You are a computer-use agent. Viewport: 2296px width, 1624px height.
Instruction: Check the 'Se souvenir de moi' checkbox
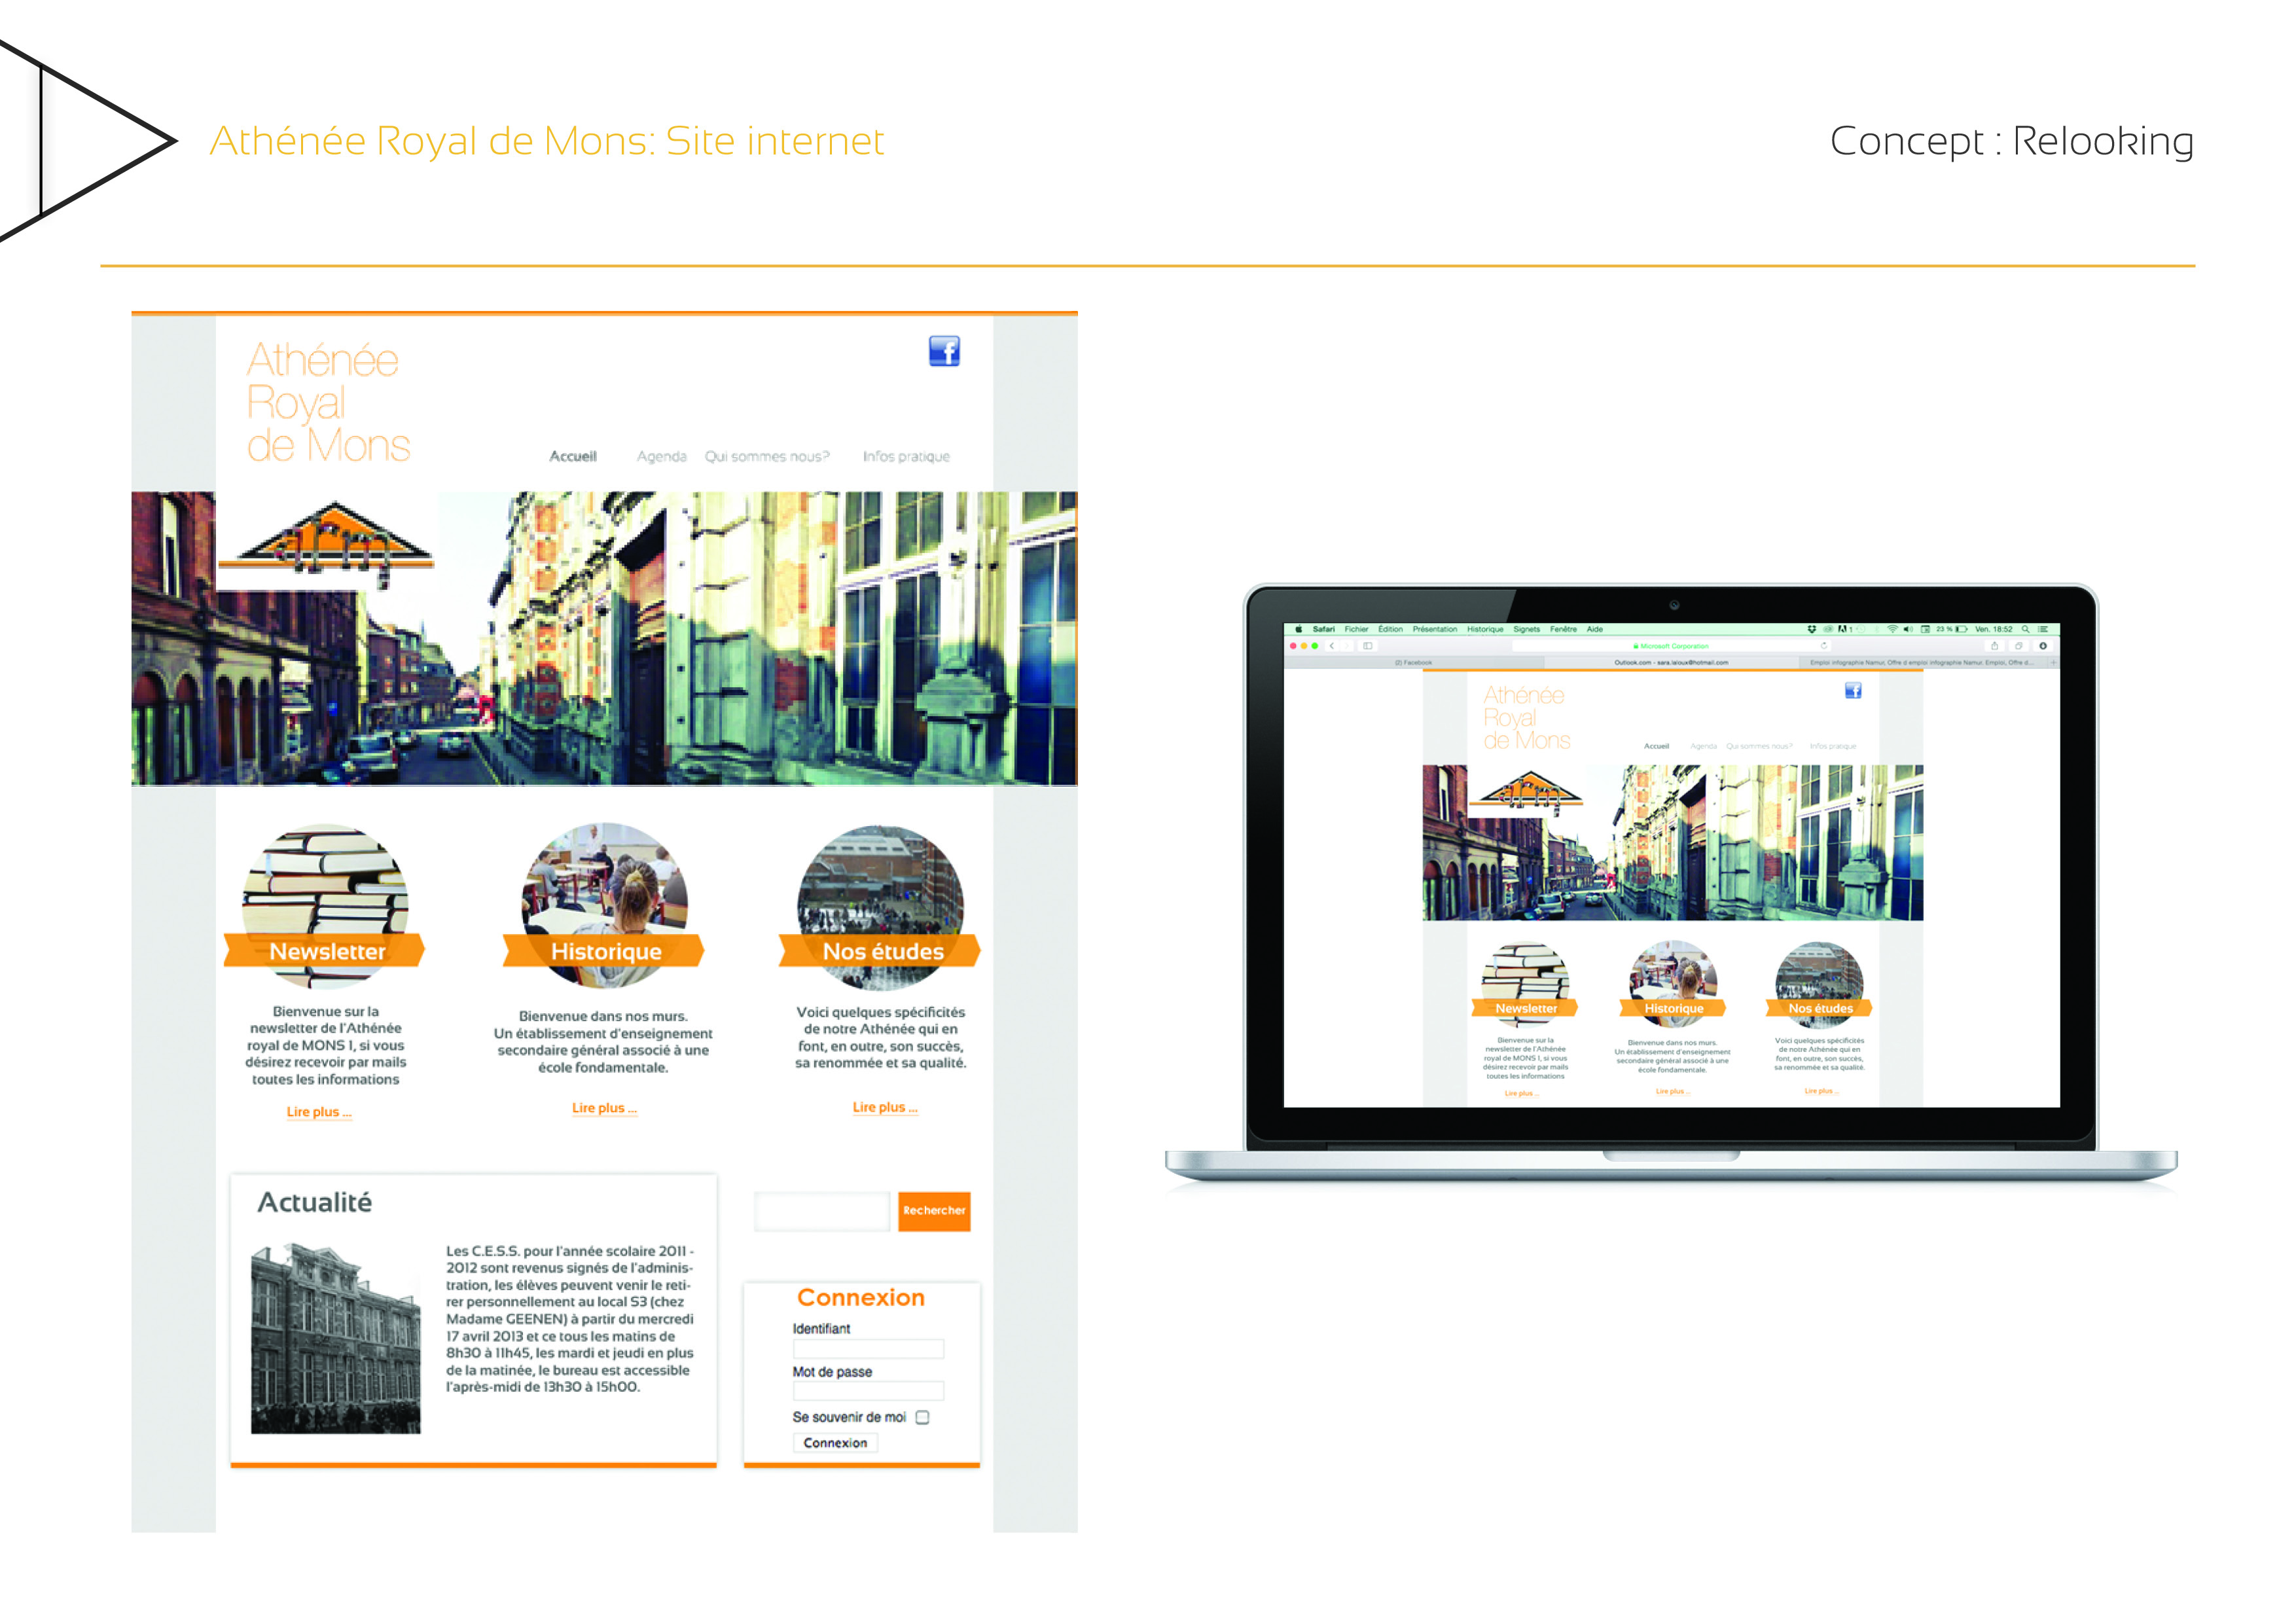922,1418
